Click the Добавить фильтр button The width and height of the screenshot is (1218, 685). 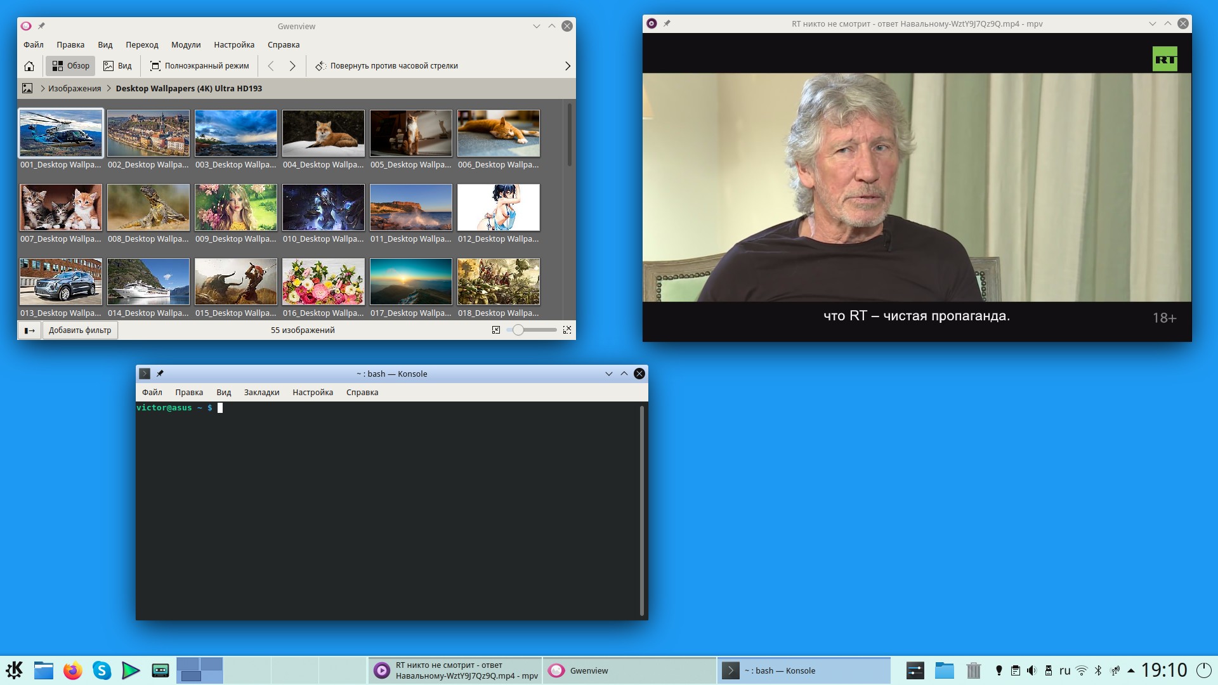click(x=80, y=330)
